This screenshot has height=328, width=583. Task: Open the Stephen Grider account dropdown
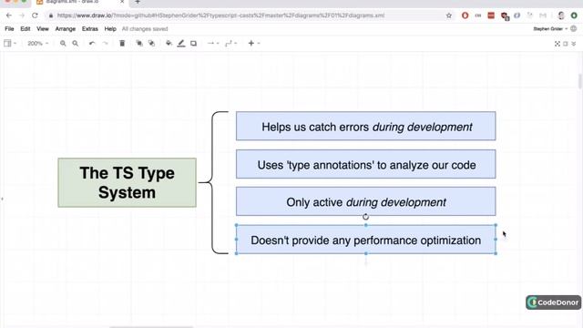[x=550, y=28]
